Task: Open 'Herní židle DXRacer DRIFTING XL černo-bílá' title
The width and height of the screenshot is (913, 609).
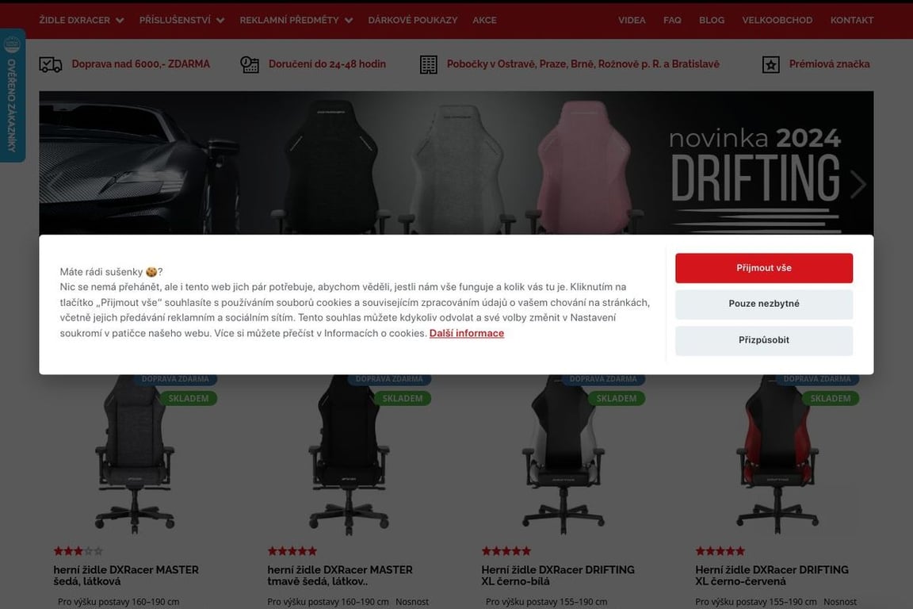Action: [558, 575]
